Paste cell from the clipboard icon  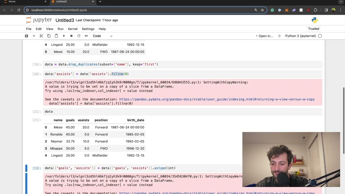pyautogui.click(x=56, y=36)
